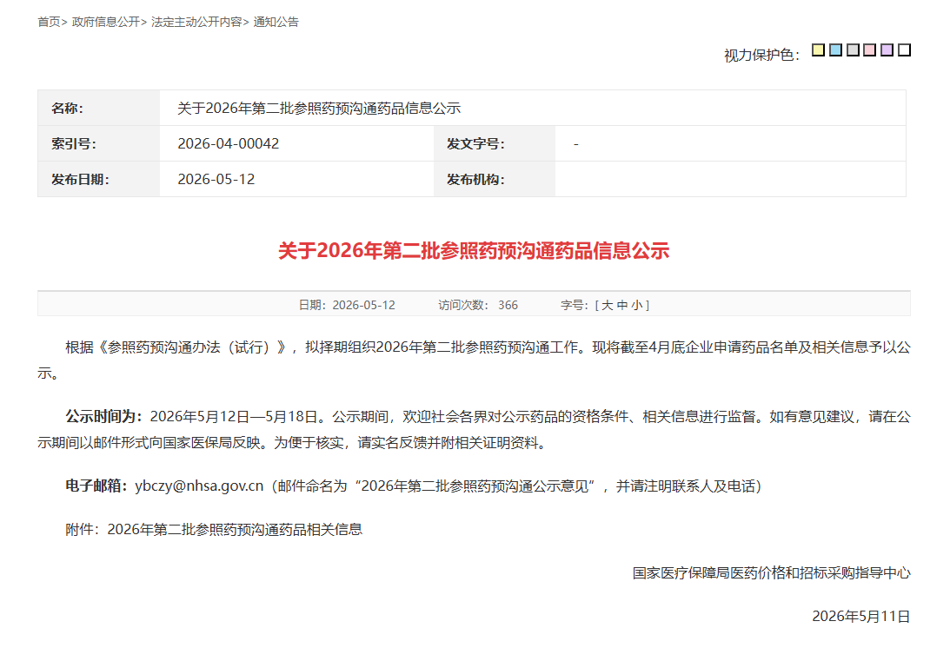950x661 pixels.
Task: Set font size to 中 (medium)
Action: click(x=622, y=305)
